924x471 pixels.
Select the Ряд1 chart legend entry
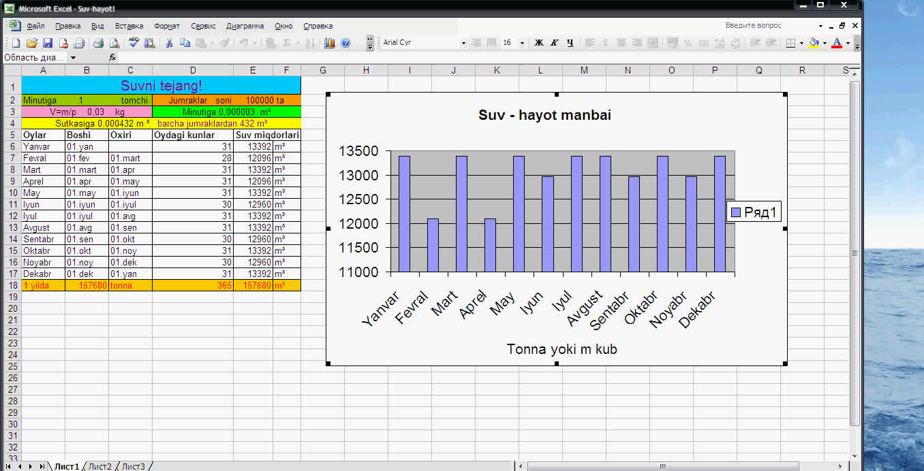coord(754,212)
